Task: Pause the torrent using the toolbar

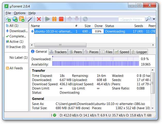Action: 54,19
